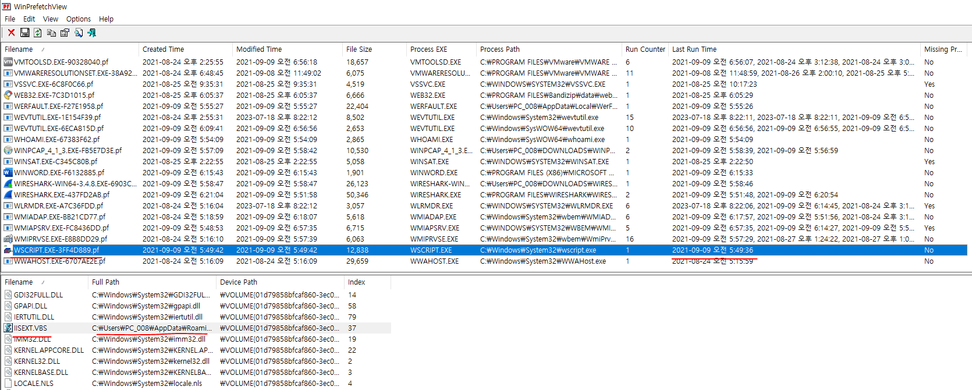Click the WMIPRVSE.EXE-E8B8DD29.pf file icon
This screenshot has height=390, width=972.
(x=8, y=239)
